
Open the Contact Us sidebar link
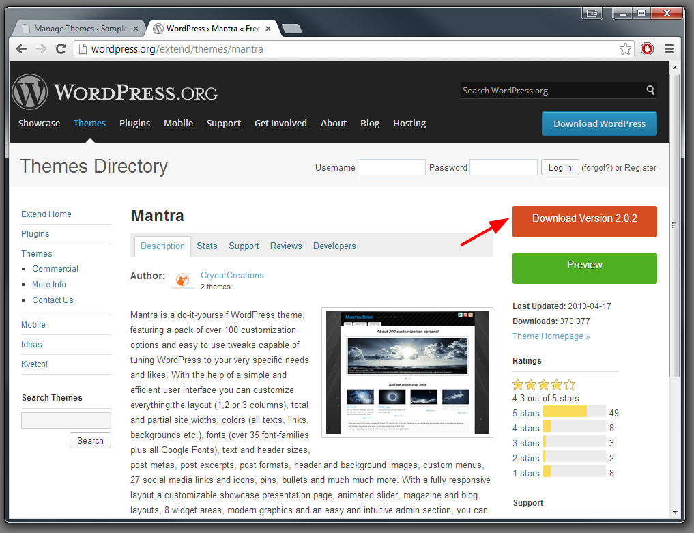53,300
